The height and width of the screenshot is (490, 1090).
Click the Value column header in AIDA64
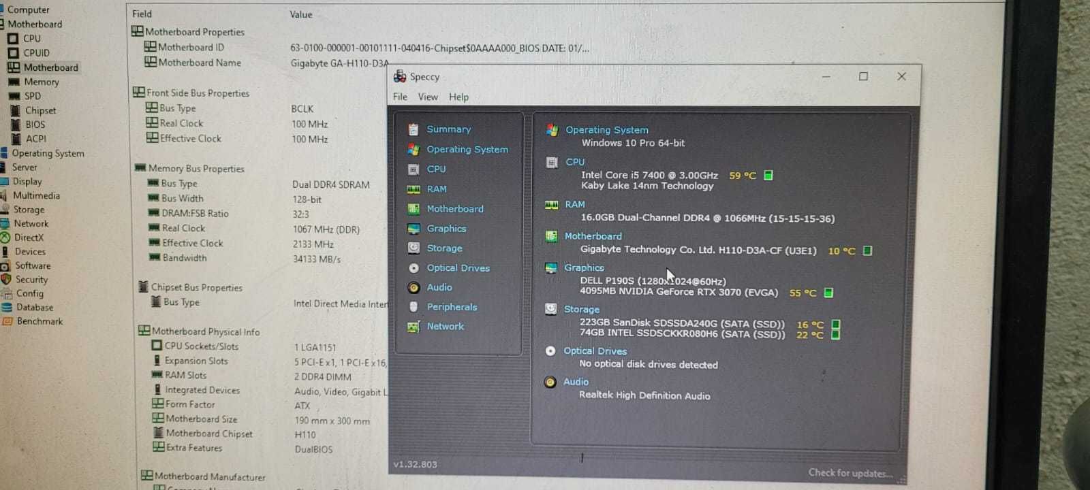300,14
